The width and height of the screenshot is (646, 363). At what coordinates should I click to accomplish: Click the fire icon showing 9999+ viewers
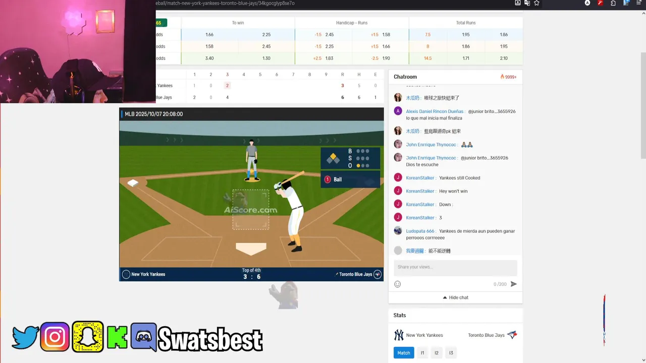click(502, 77)
